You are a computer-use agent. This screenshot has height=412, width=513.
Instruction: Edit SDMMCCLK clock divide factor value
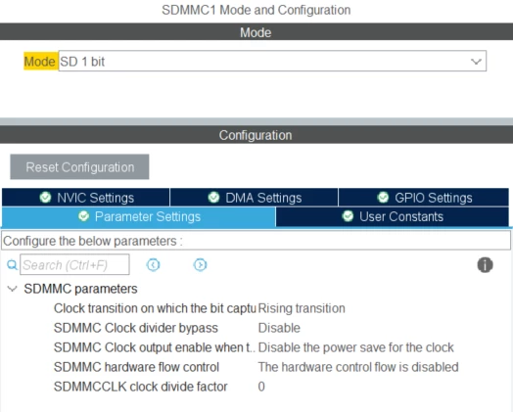(x=383, y=387)
